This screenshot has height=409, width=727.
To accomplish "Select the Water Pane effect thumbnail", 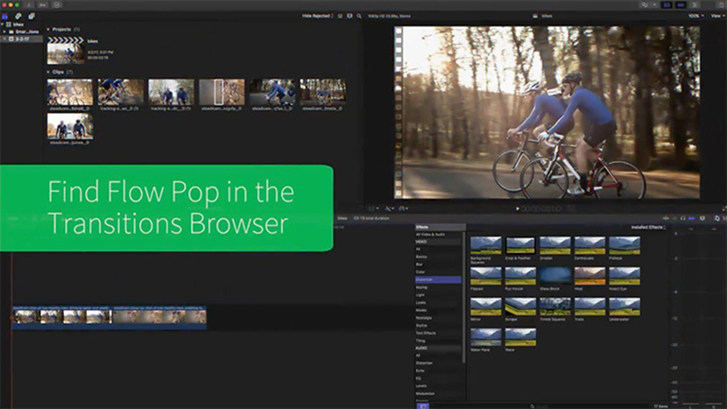I will tap(485, 337).
